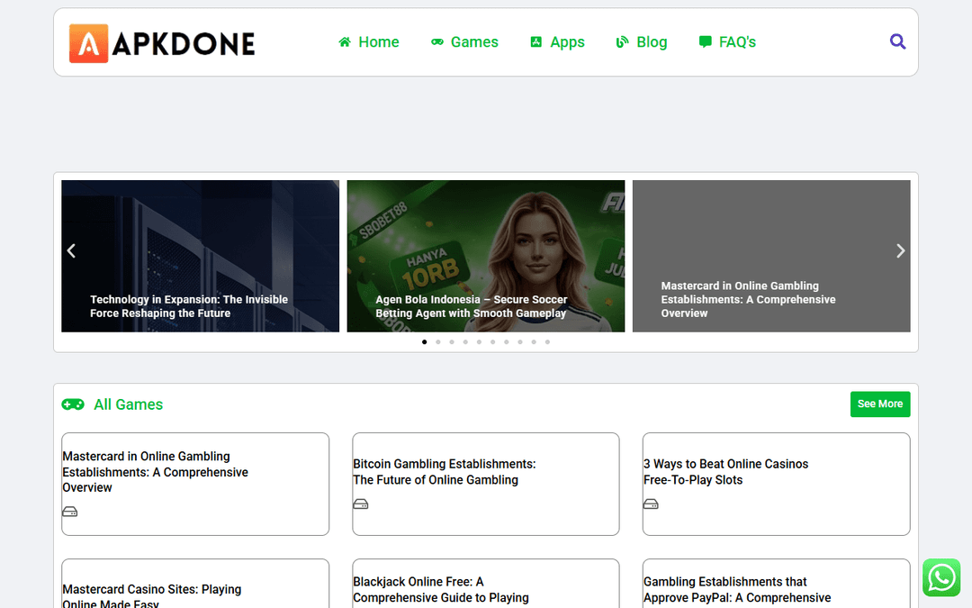Select the first carousel dot
The width and height of the screenshot is (972, 608).
pyautogui.click(x=425, y=342)
